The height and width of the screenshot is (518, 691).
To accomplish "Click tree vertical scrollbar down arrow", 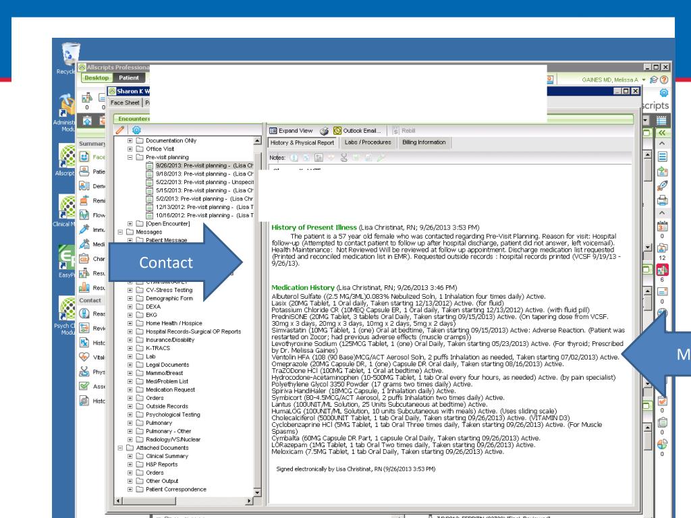I will tap(257, 492).
